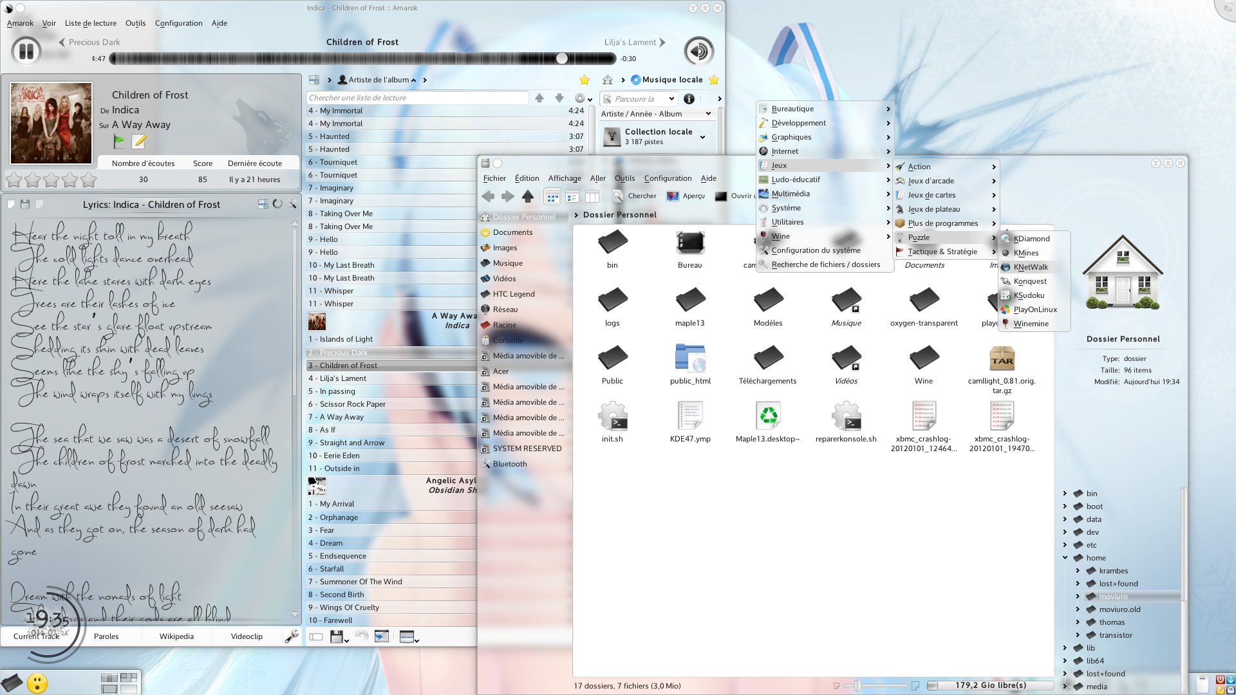Open the Jeux de cartes submenu
The width and height of the screenshot is (1236, 695).
coord(945,195)
